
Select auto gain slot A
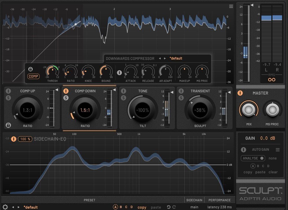253,166
